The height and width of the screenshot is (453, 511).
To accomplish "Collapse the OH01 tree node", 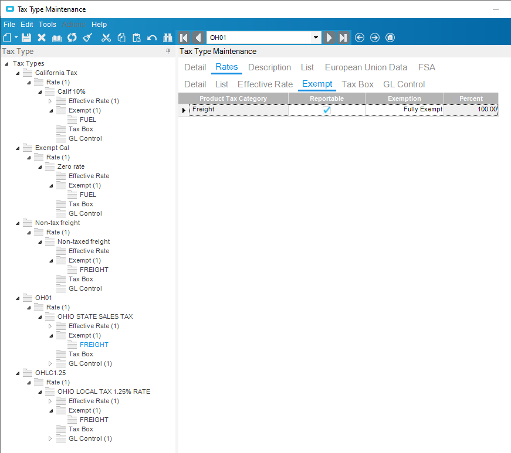I will click(x=18, y=298).
